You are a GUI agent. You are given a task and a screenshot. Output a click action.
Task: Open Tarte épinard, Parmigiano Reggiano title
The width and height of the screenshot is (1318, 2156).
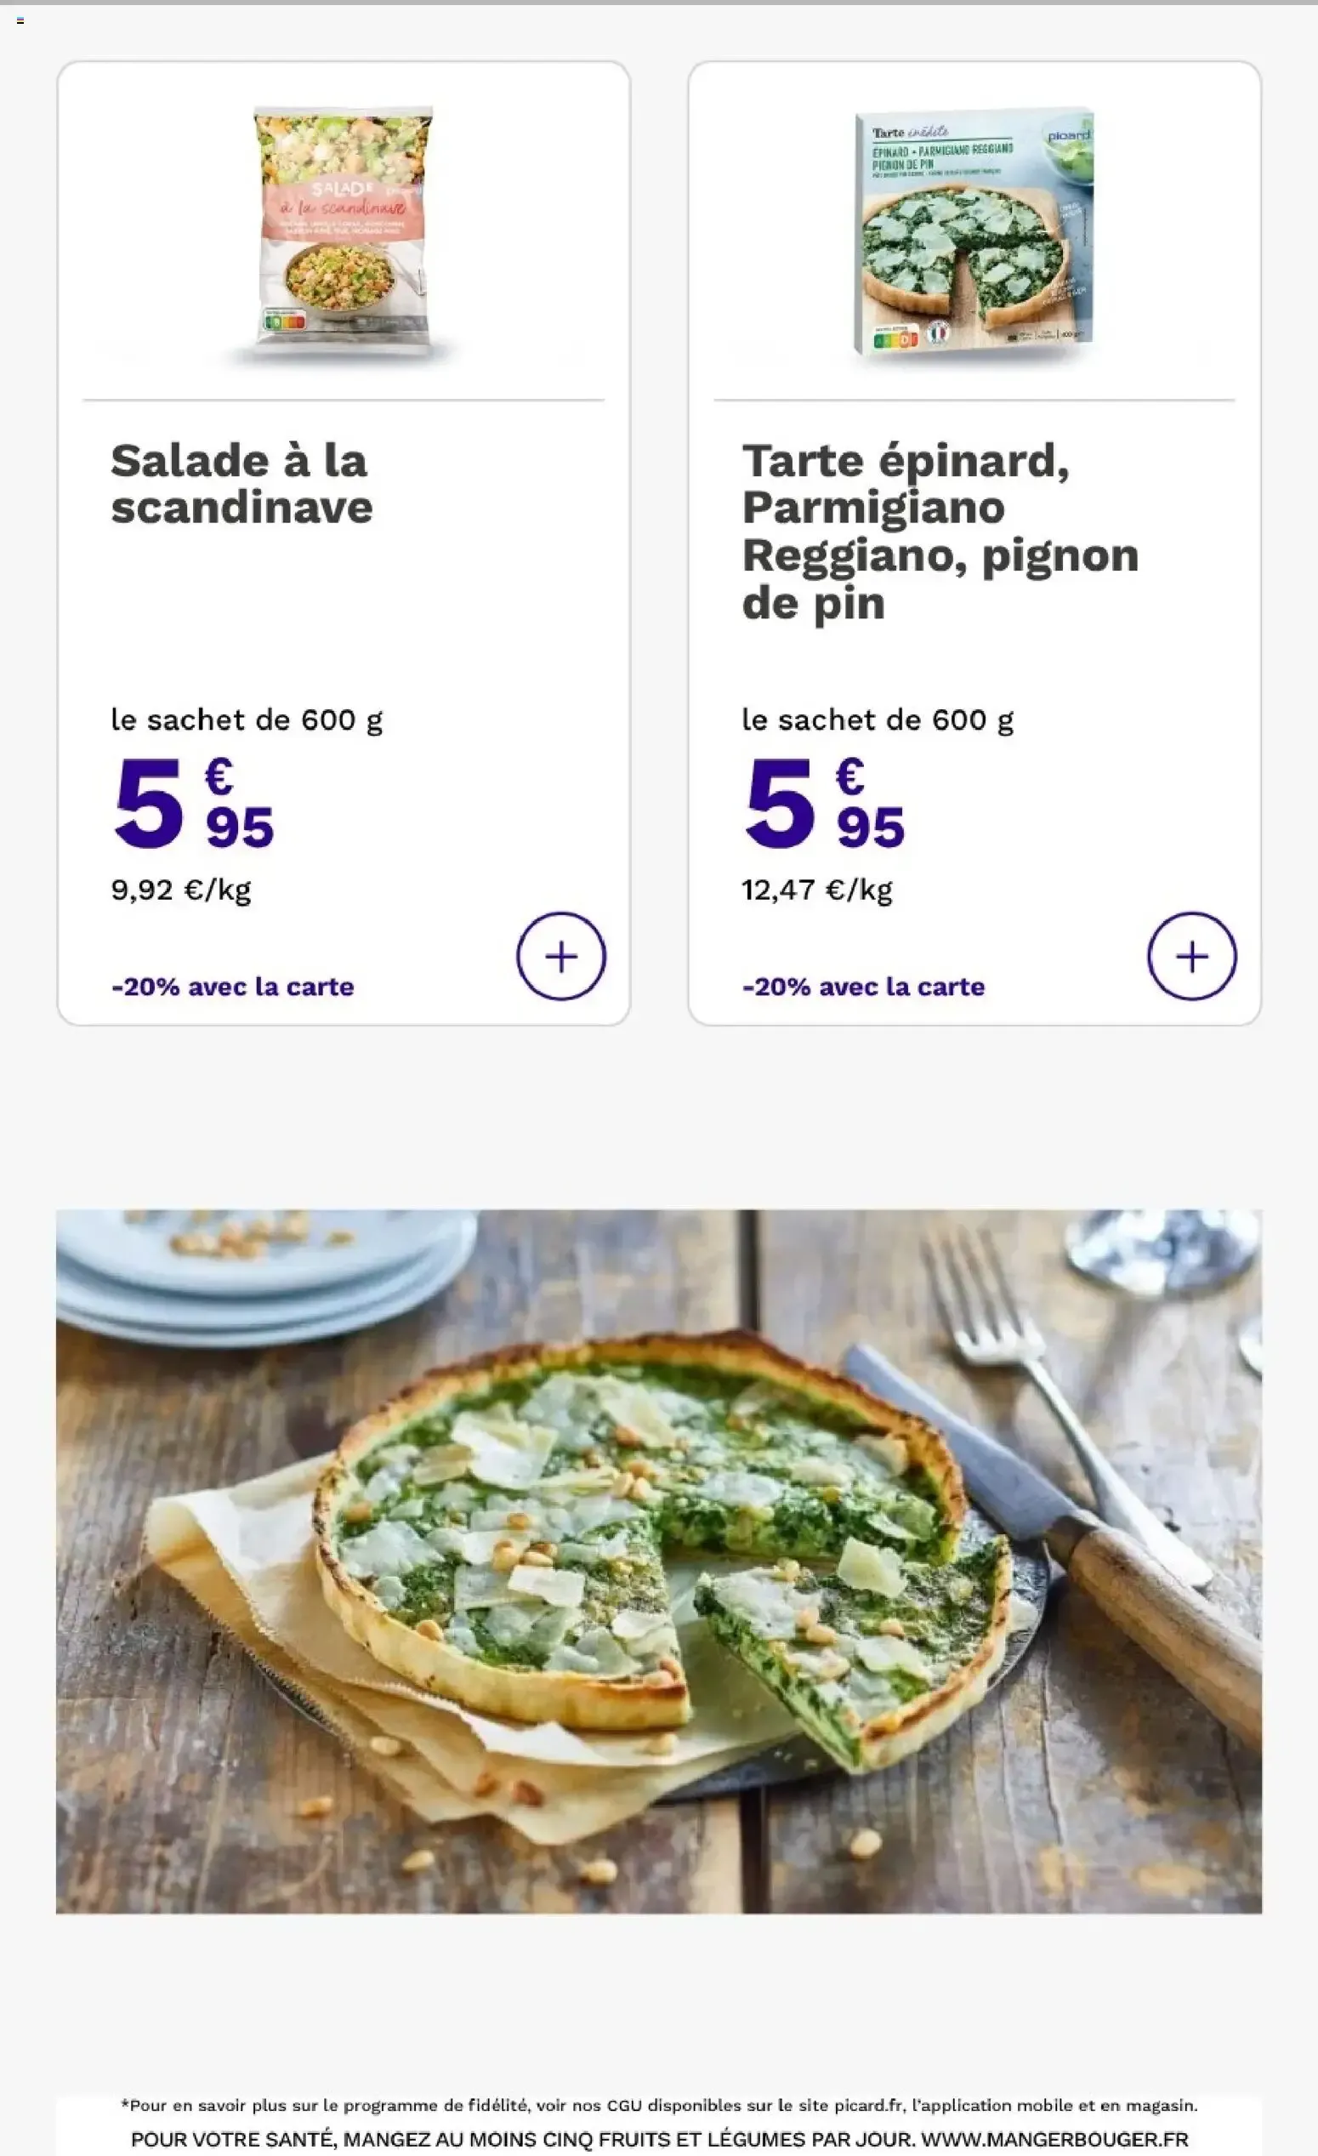(940, 531)
